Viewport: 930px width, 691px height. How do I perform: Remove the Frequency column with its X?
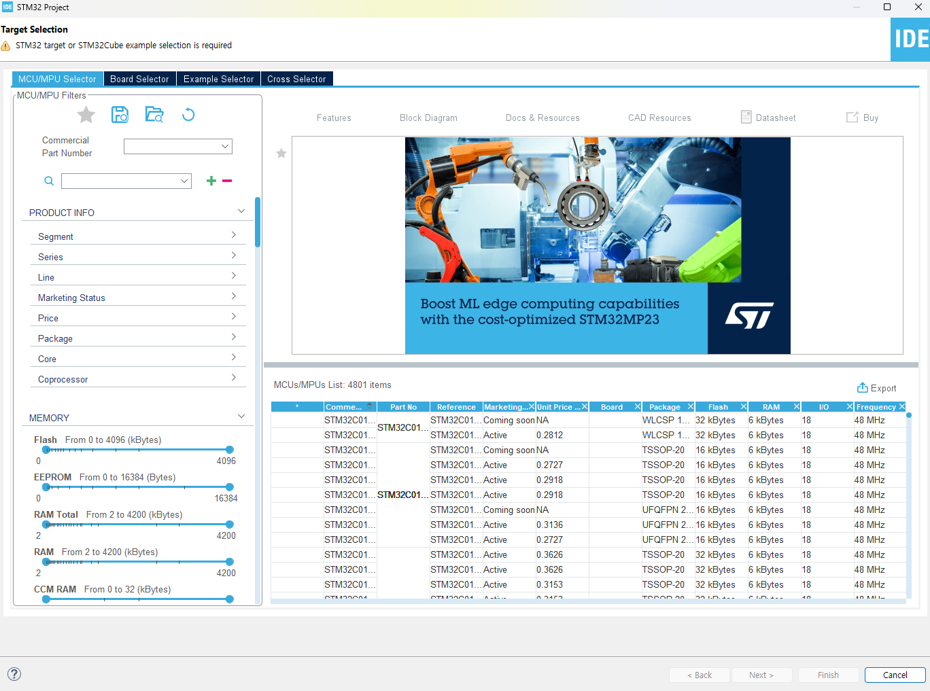(x=902, y=406)
